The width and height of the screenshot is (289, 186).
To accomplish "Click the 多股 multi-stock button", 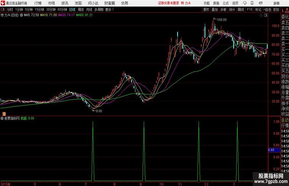I will click(223, 10).
